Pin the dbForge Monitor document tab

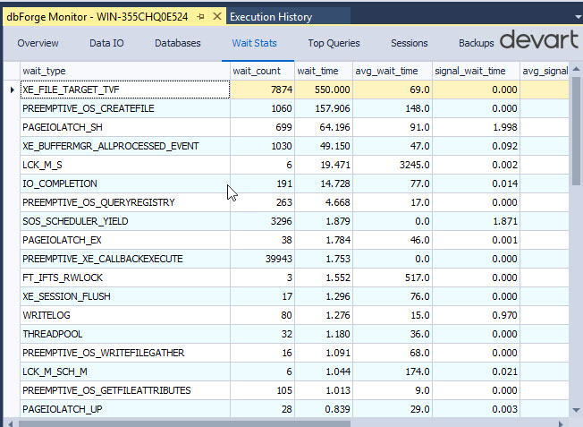[200, 17]
